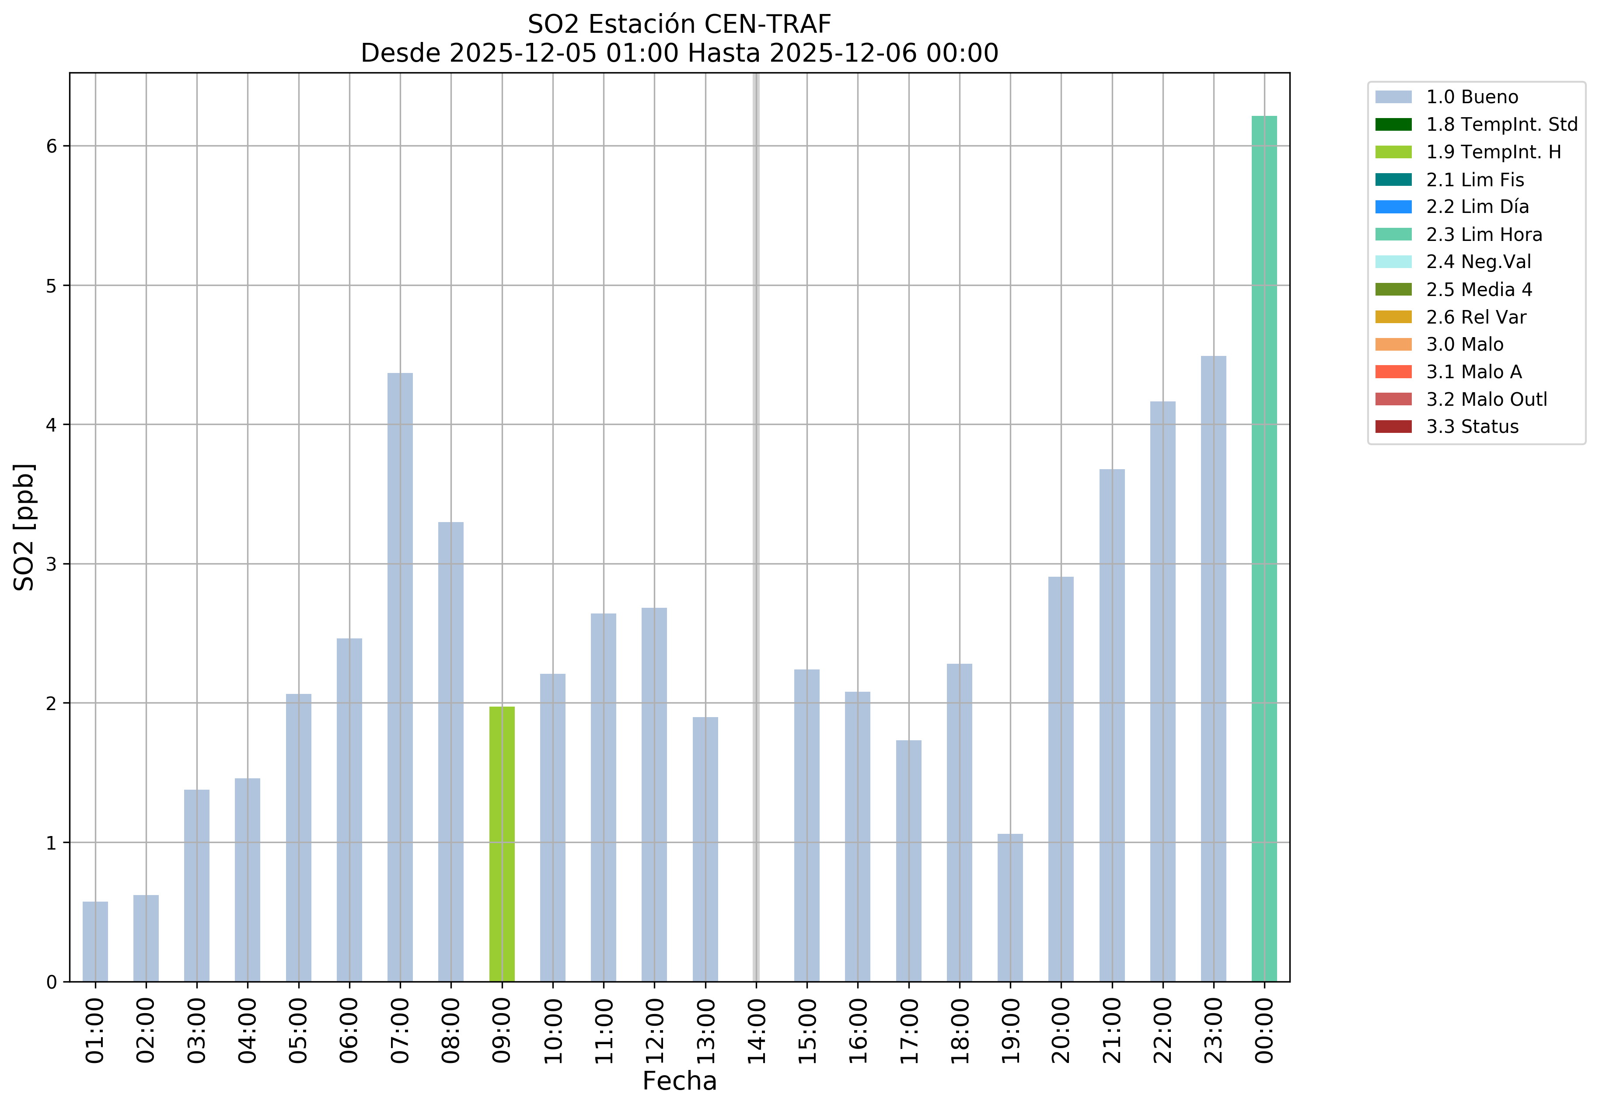Click the 3.3 Status legend swatch
Image resolution: width=1599 pixels, height=1108 pixels.
[1393, 427]
